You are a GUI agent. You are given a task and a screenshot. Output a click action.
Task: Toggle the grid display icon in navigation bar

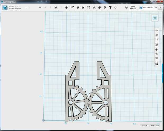tap(157, 58)
